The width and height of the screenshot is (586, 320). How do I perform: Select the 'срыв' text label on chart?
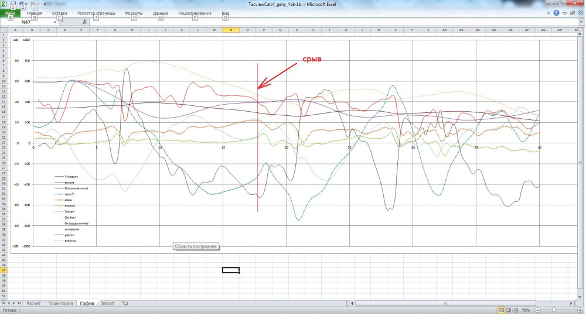[312, 59]
